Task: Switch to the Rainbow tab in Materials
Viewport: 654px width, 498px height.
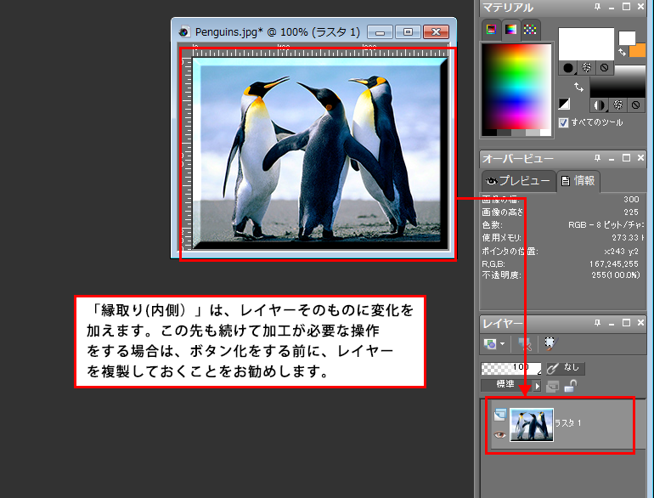Action: click(511, 30)
